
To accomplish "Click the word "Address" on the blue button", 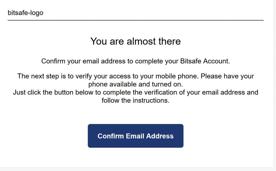I will (x=160, y=136).
